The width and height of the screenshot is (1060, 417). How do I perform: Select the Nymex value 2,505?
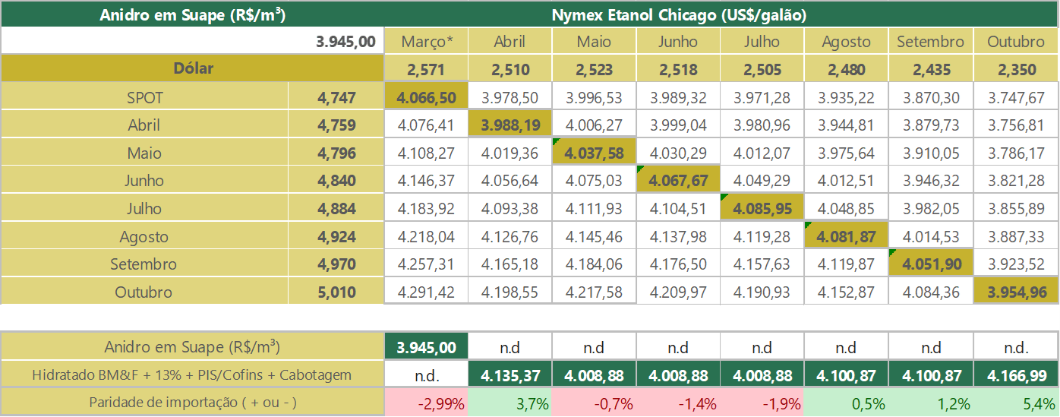762,69
